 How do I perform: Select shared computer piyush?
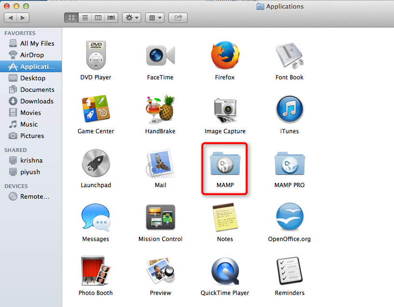click(31, 172)
